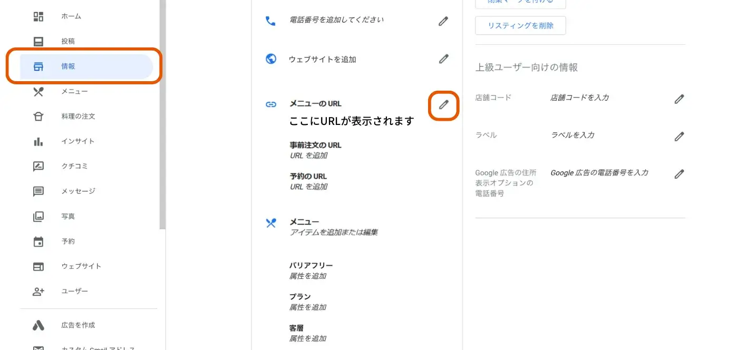The image size is (738, 350).
Task: Click URL を追加 under 事前注文の URL
Action: 308,155
